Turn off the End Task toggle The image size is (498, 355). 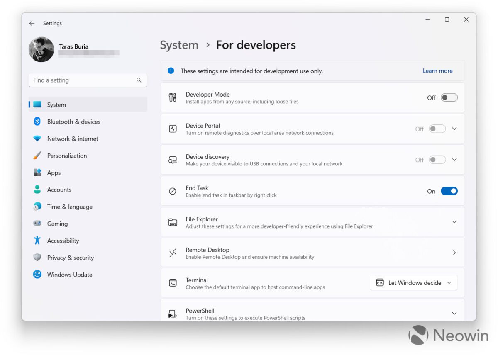point(449,191)
